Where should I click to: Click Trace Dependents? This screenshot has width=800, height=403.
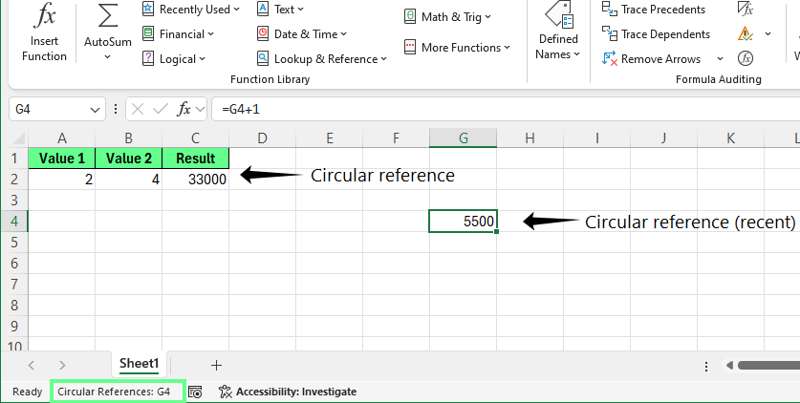656,34
